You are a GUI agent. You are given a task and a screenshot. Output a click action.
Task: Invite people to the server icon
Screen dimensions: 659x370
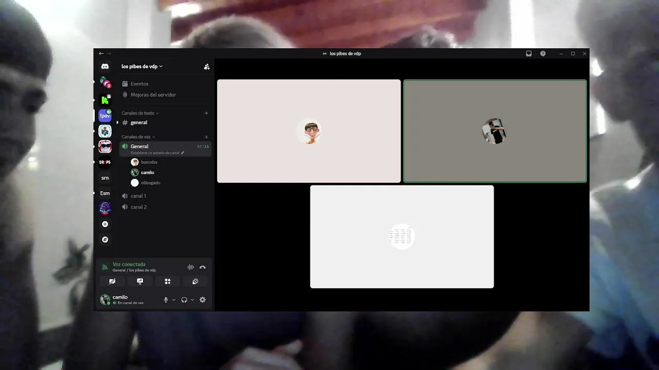coord(206,67)
